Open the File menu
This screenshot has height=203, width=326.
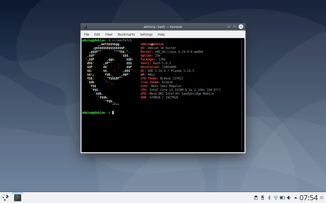pyautogui.click(x=87, y=34)
